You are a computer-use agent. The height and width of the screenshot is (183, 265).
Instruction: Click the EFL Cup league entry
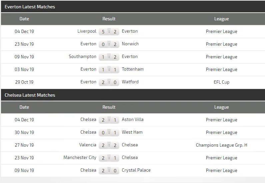tap(221, 82)
